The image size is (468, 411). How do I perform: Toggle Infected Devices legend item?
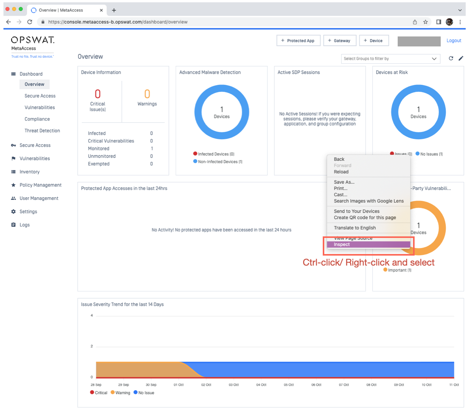pos(214,154)
